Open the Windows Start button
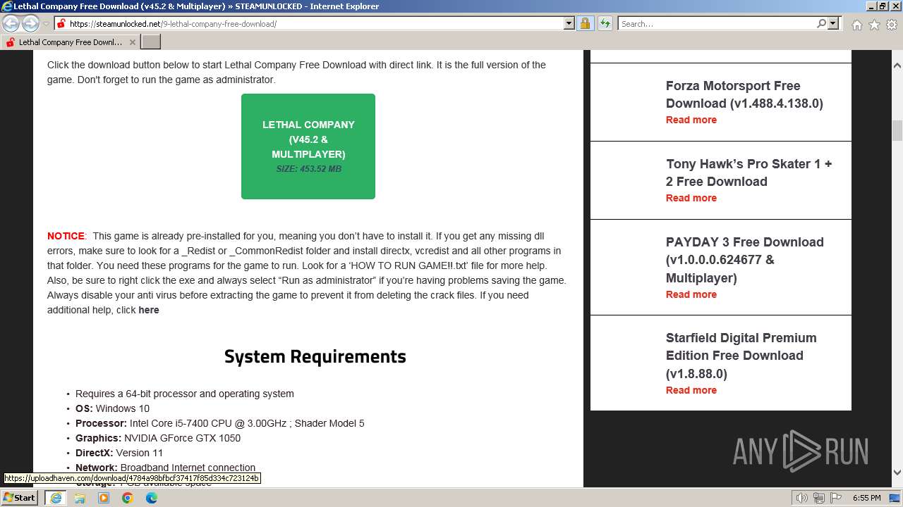903x507 pixels. coord(20,497)
